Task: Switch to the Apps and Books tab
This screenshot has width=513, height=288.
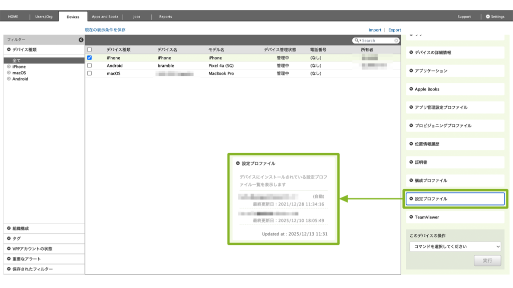Action: point(105,16)
